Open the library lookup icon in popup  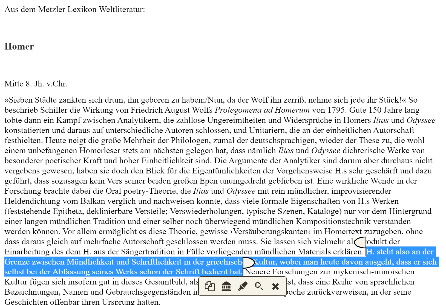tap(226, 286)
